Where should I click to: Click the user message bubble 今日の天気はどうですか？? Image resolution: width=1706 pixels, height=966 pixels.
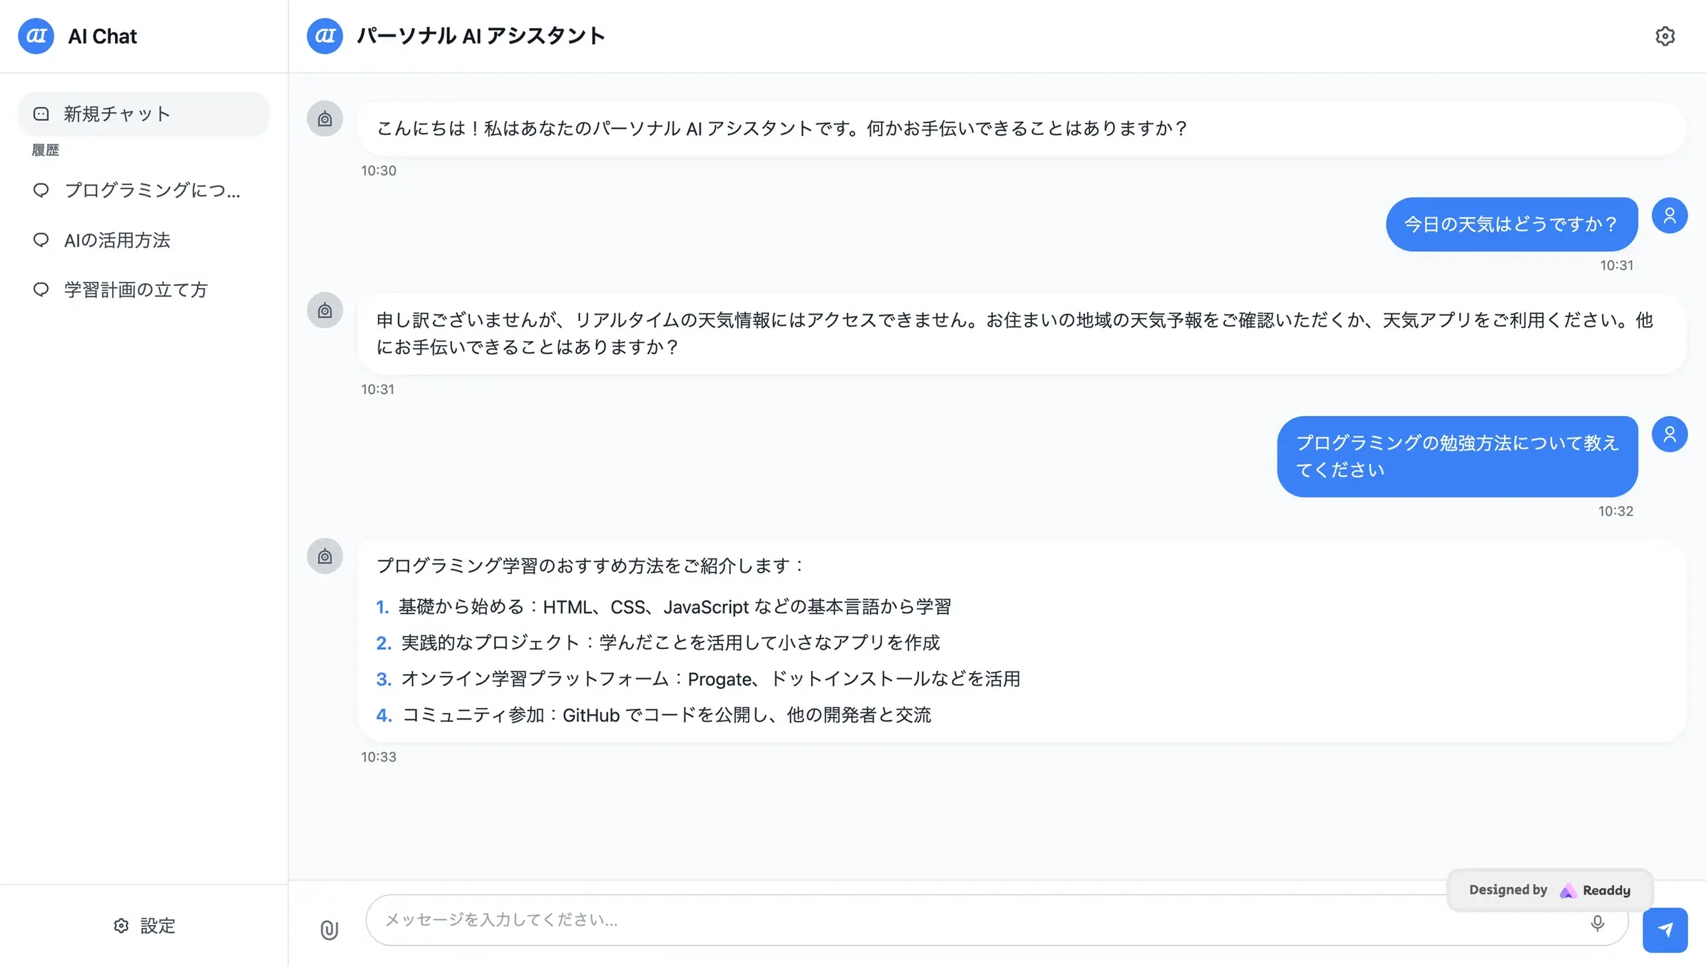pos(1509,223)
